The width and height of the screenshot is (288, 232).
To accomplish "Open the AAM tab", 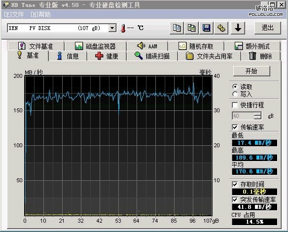I will tap(147, 46).
